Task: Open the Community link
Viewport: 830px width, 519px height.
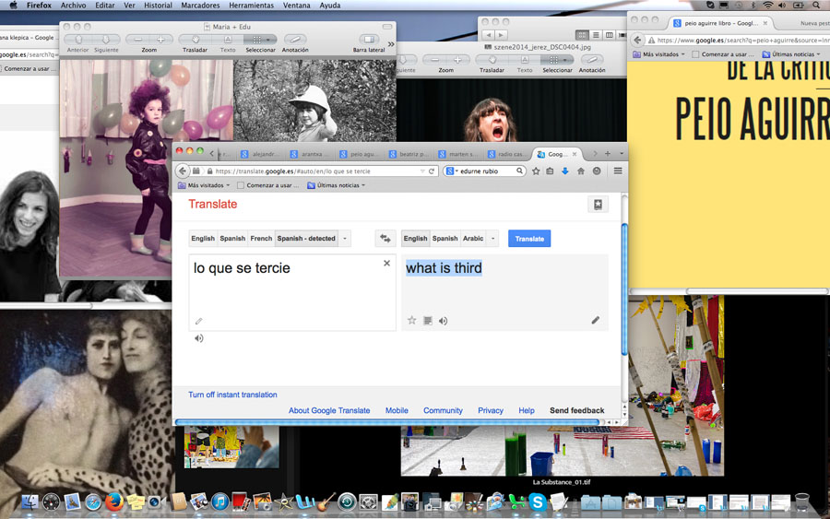Action: (x=443, y=410)
